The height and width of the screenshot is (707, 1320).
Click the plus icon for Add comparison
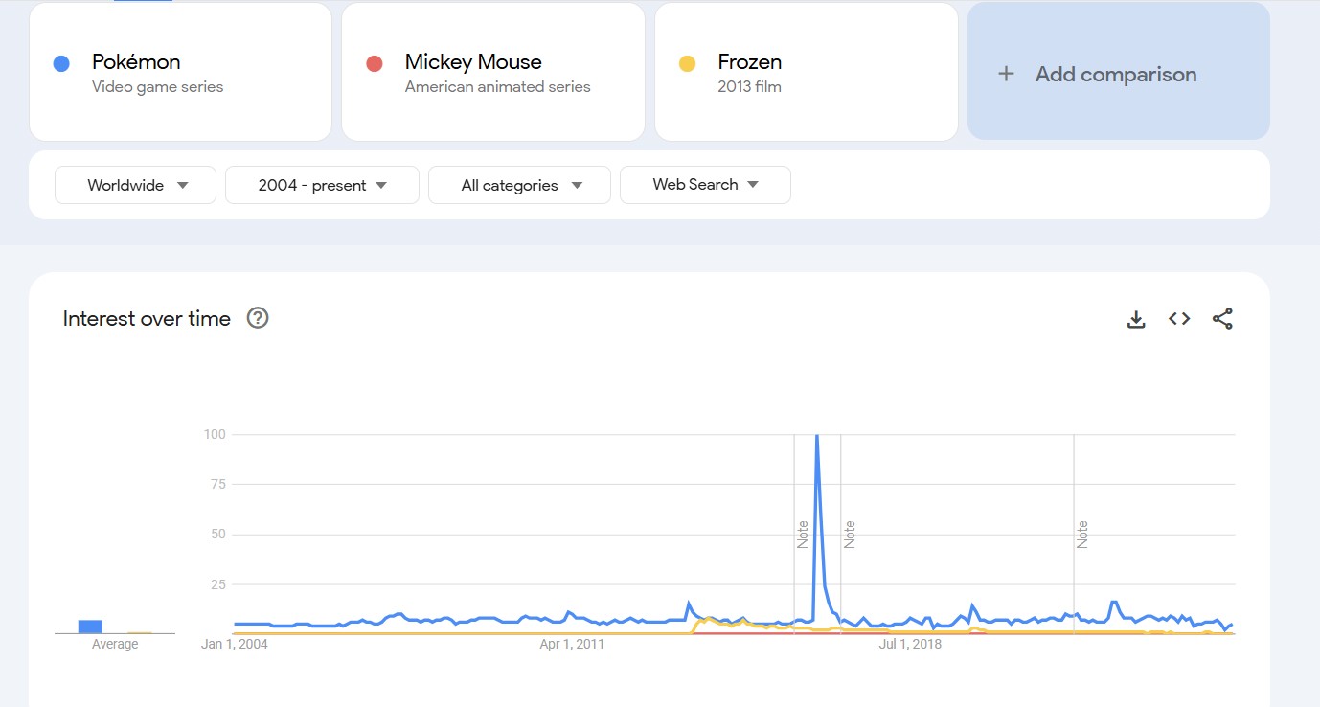tap(1006, 74)
